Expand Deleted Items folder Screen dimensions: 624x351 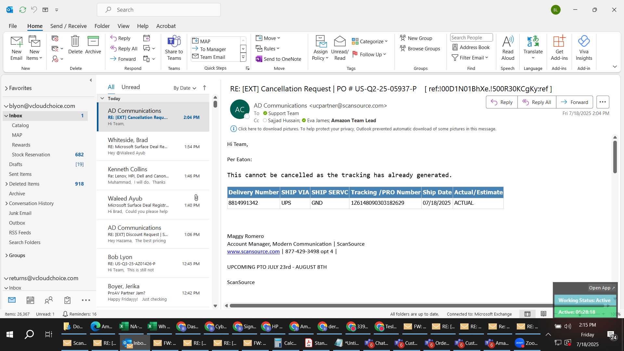pyautogui.click(x=6, y=184)
